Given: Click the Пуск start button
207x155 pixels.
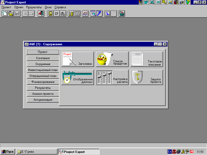Looking at the screenshot, I should pos(8,152).
